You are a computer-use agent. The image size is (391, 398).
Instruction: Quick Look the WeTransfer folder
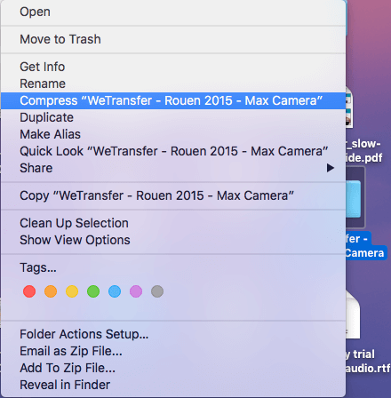[173, 151]
